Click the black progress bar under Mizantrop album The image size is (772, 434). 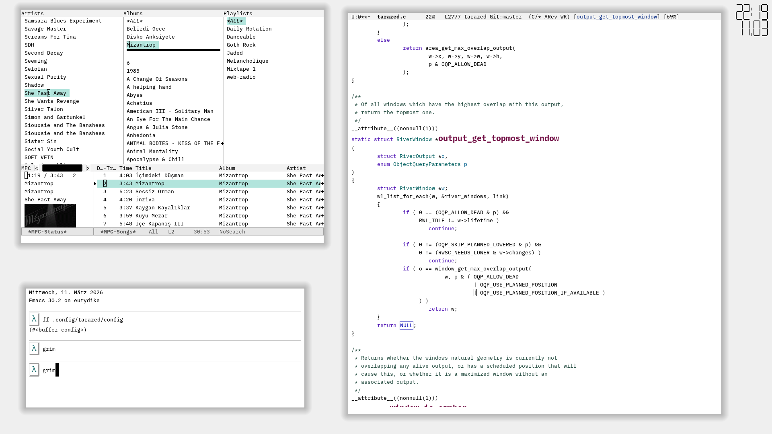coord(173,50)
